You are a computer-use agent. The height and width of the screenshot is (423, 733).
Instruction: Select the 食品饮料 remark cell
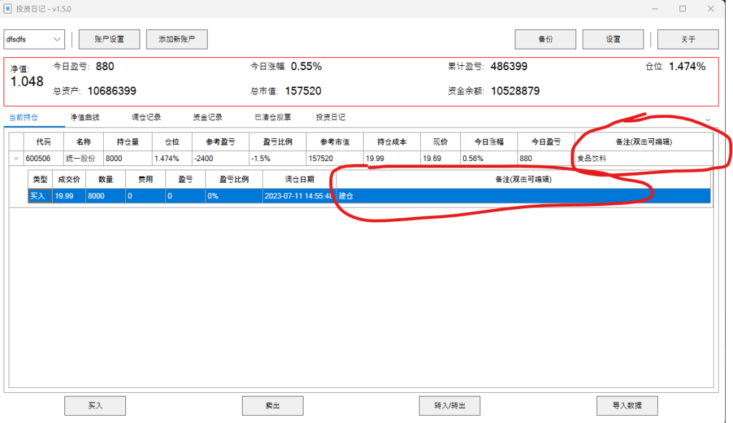[643, 158]
